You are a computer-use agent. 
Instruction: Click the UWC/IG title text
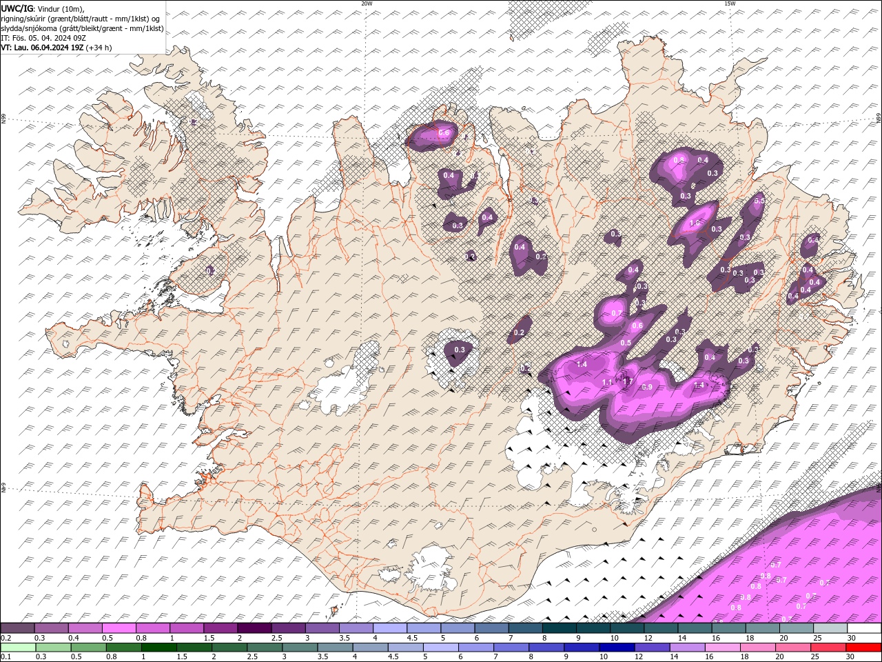[17, 8]
